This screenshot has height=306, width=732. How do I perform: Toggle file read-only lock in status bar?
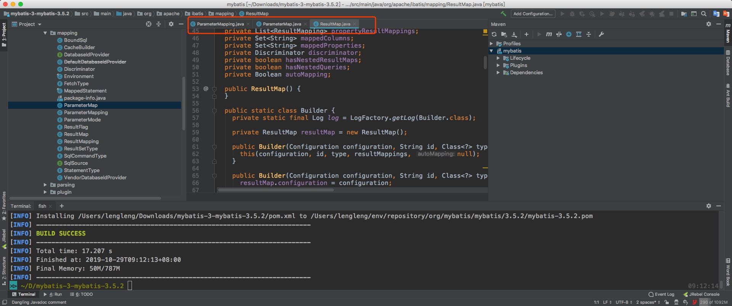(666, 302)
